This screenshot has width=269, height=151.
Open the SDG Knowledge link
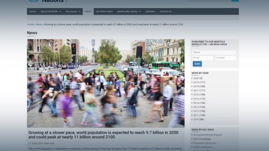(x=202, y=139)
